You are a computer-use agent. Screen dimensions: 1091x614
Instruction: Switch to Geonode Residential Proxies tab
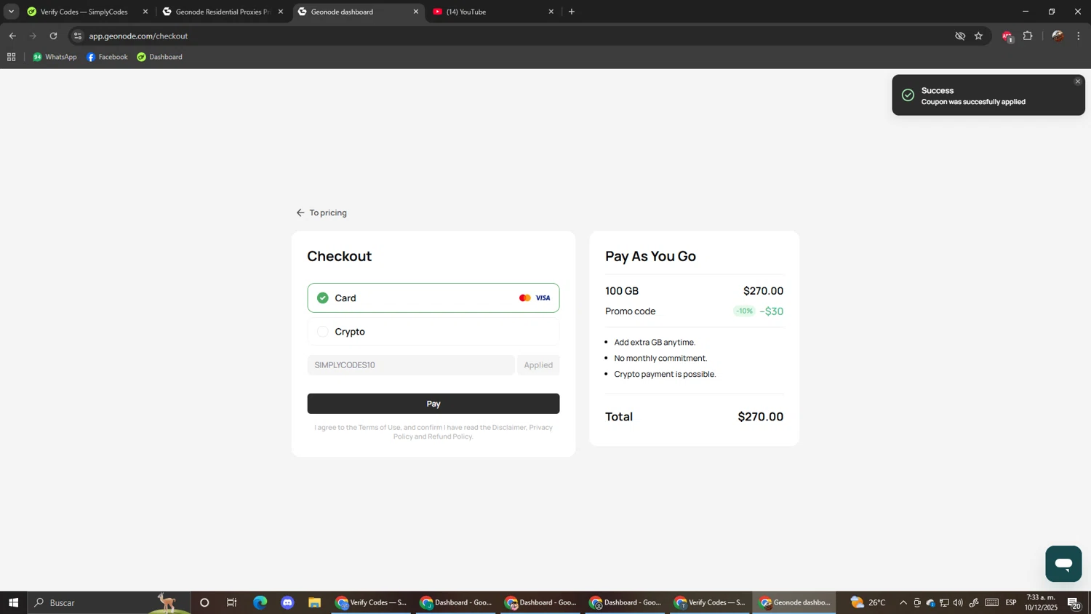(222, 12)
